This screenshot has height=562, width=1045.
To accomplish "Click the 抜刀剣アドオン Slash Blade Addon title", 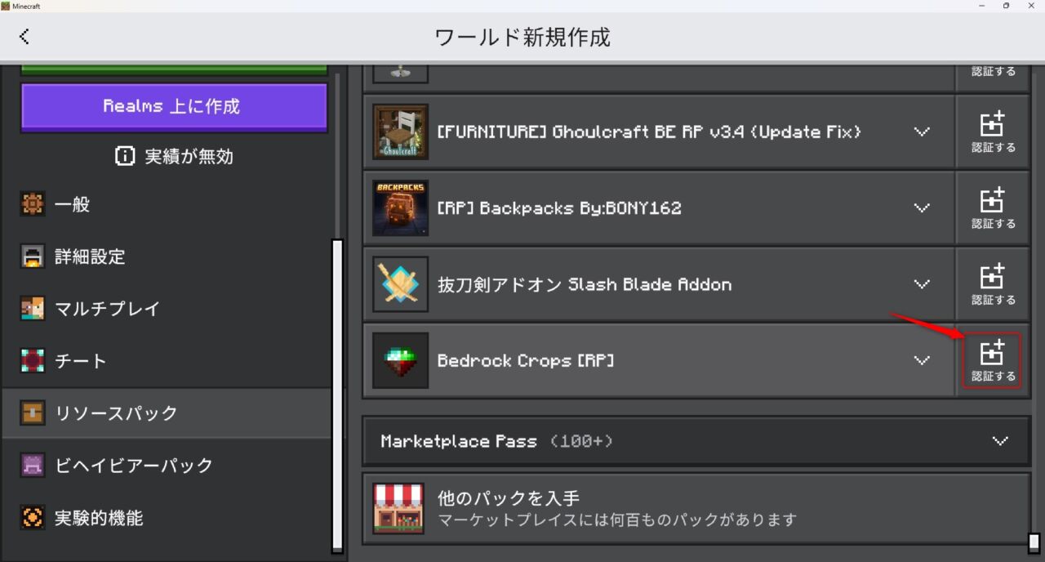I will tap(585, 284).
